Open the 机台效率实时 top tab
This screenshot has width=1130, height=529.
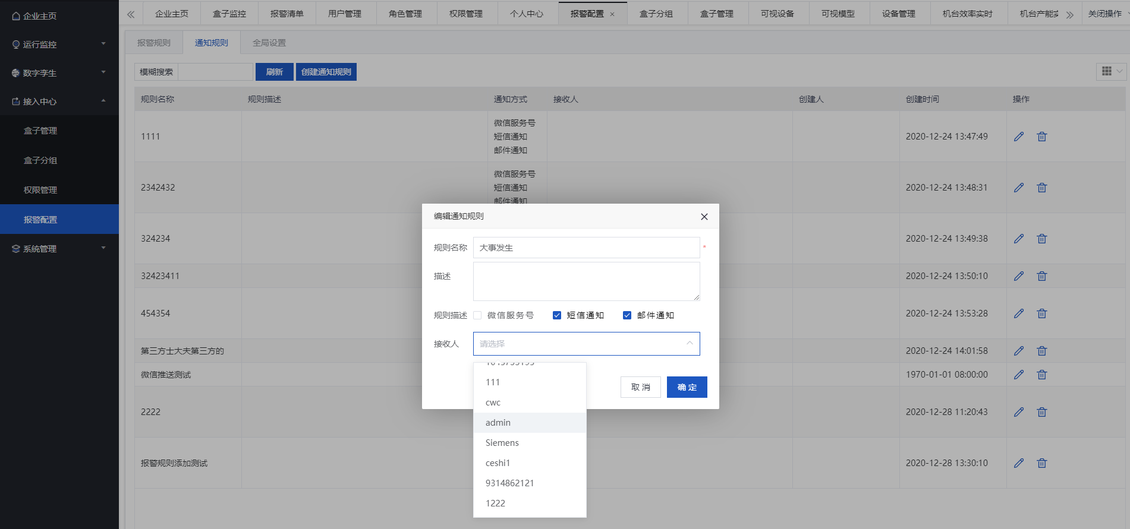pos(968,14)
